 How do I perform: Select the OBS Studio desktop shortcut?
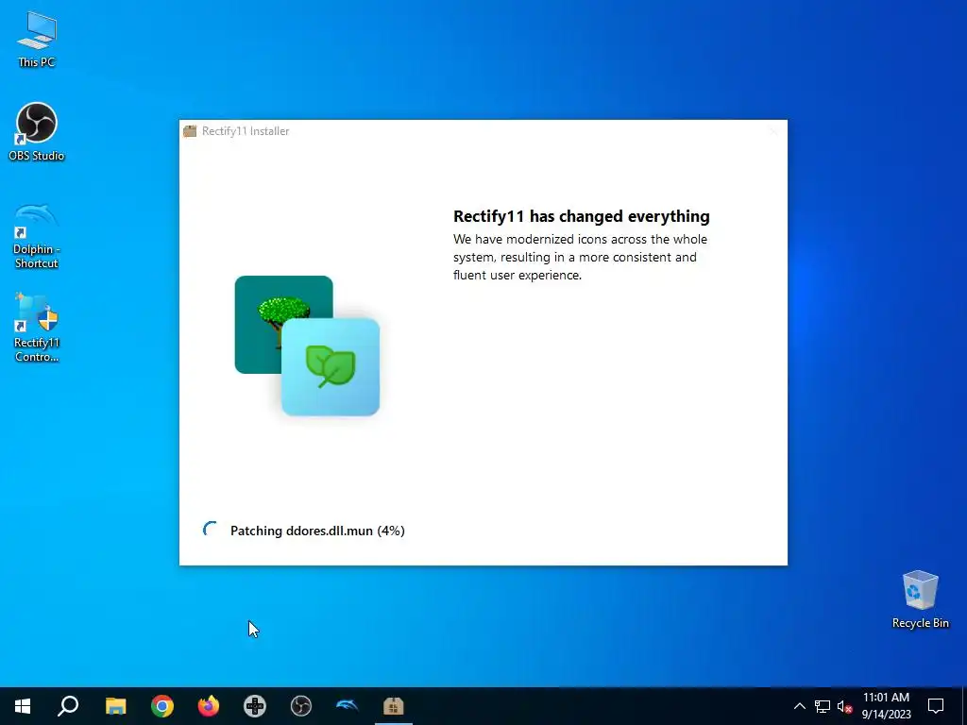click(x=37, y=131)
